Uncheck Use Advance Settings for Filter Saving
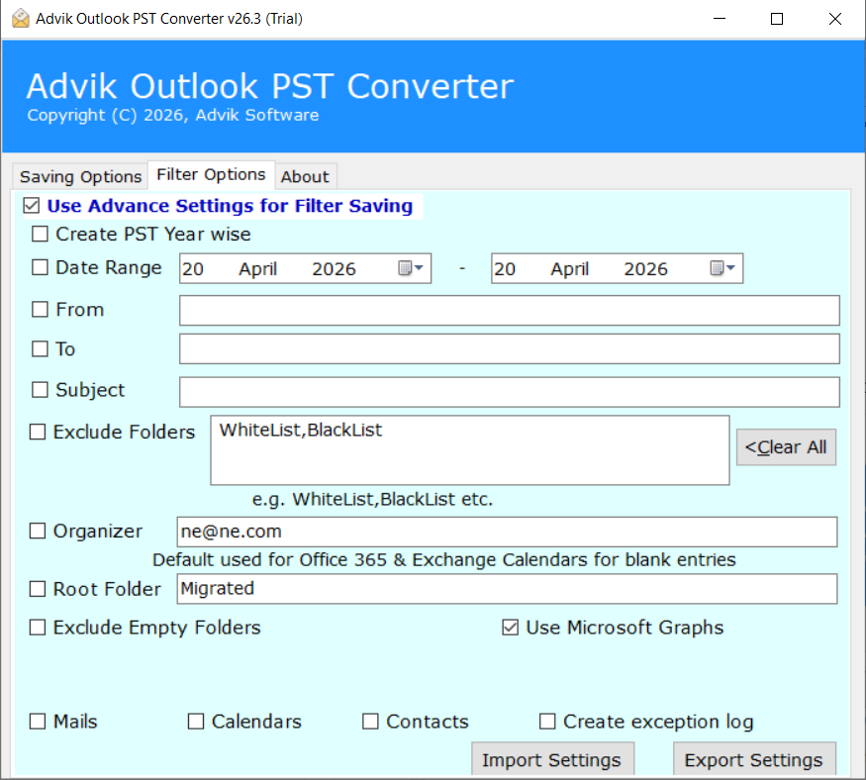The image size is (866, 780). tap(31, 206)
